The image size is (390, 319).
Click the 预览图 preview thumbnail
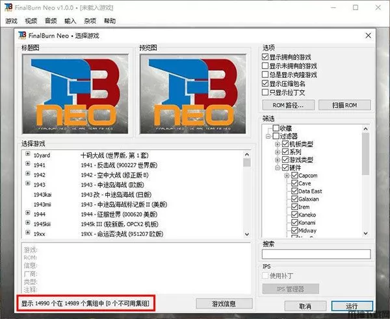(x=193, y=94)
